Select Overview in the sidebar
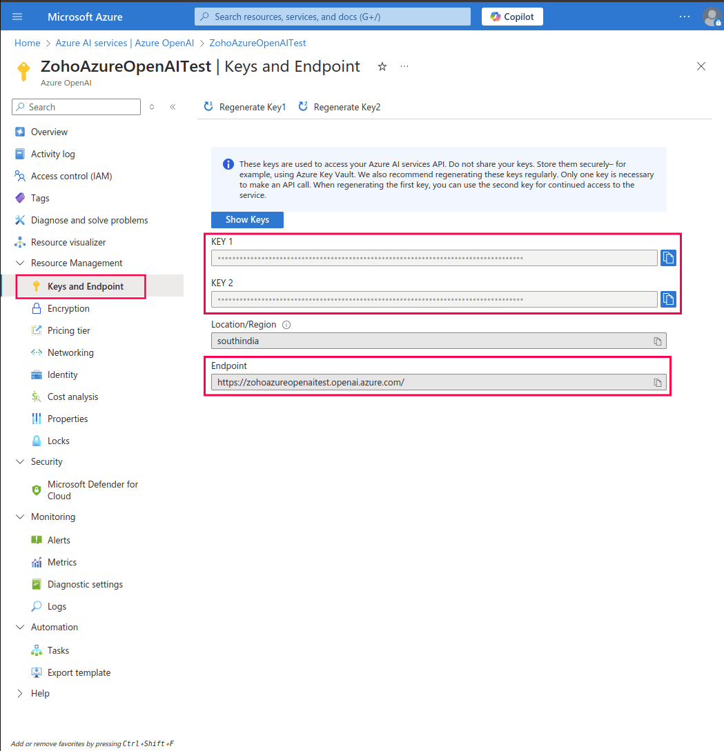Screen dimensions: 724x751 pos(48,131)
